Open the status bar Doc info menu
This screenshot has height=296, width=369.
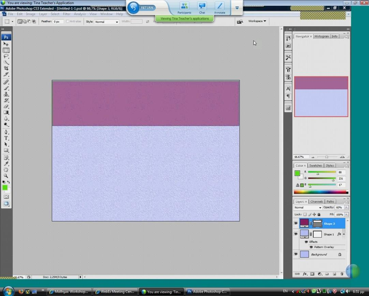[80, 277]
